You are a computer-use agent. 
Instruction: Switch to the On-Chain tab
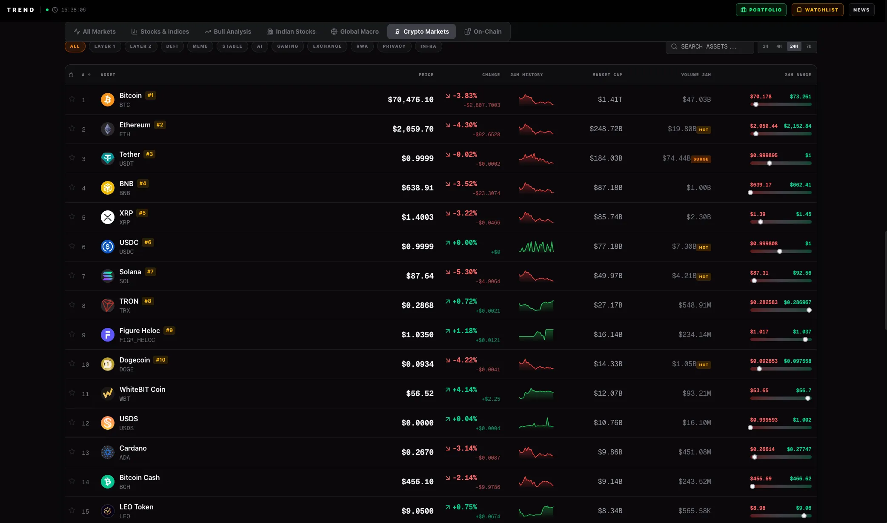483,32
